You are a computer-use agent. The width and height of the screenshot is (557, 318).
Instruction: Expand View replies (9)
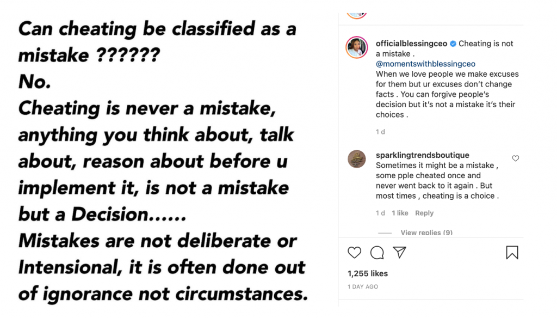pyautogui.click(x=426, y=233)
